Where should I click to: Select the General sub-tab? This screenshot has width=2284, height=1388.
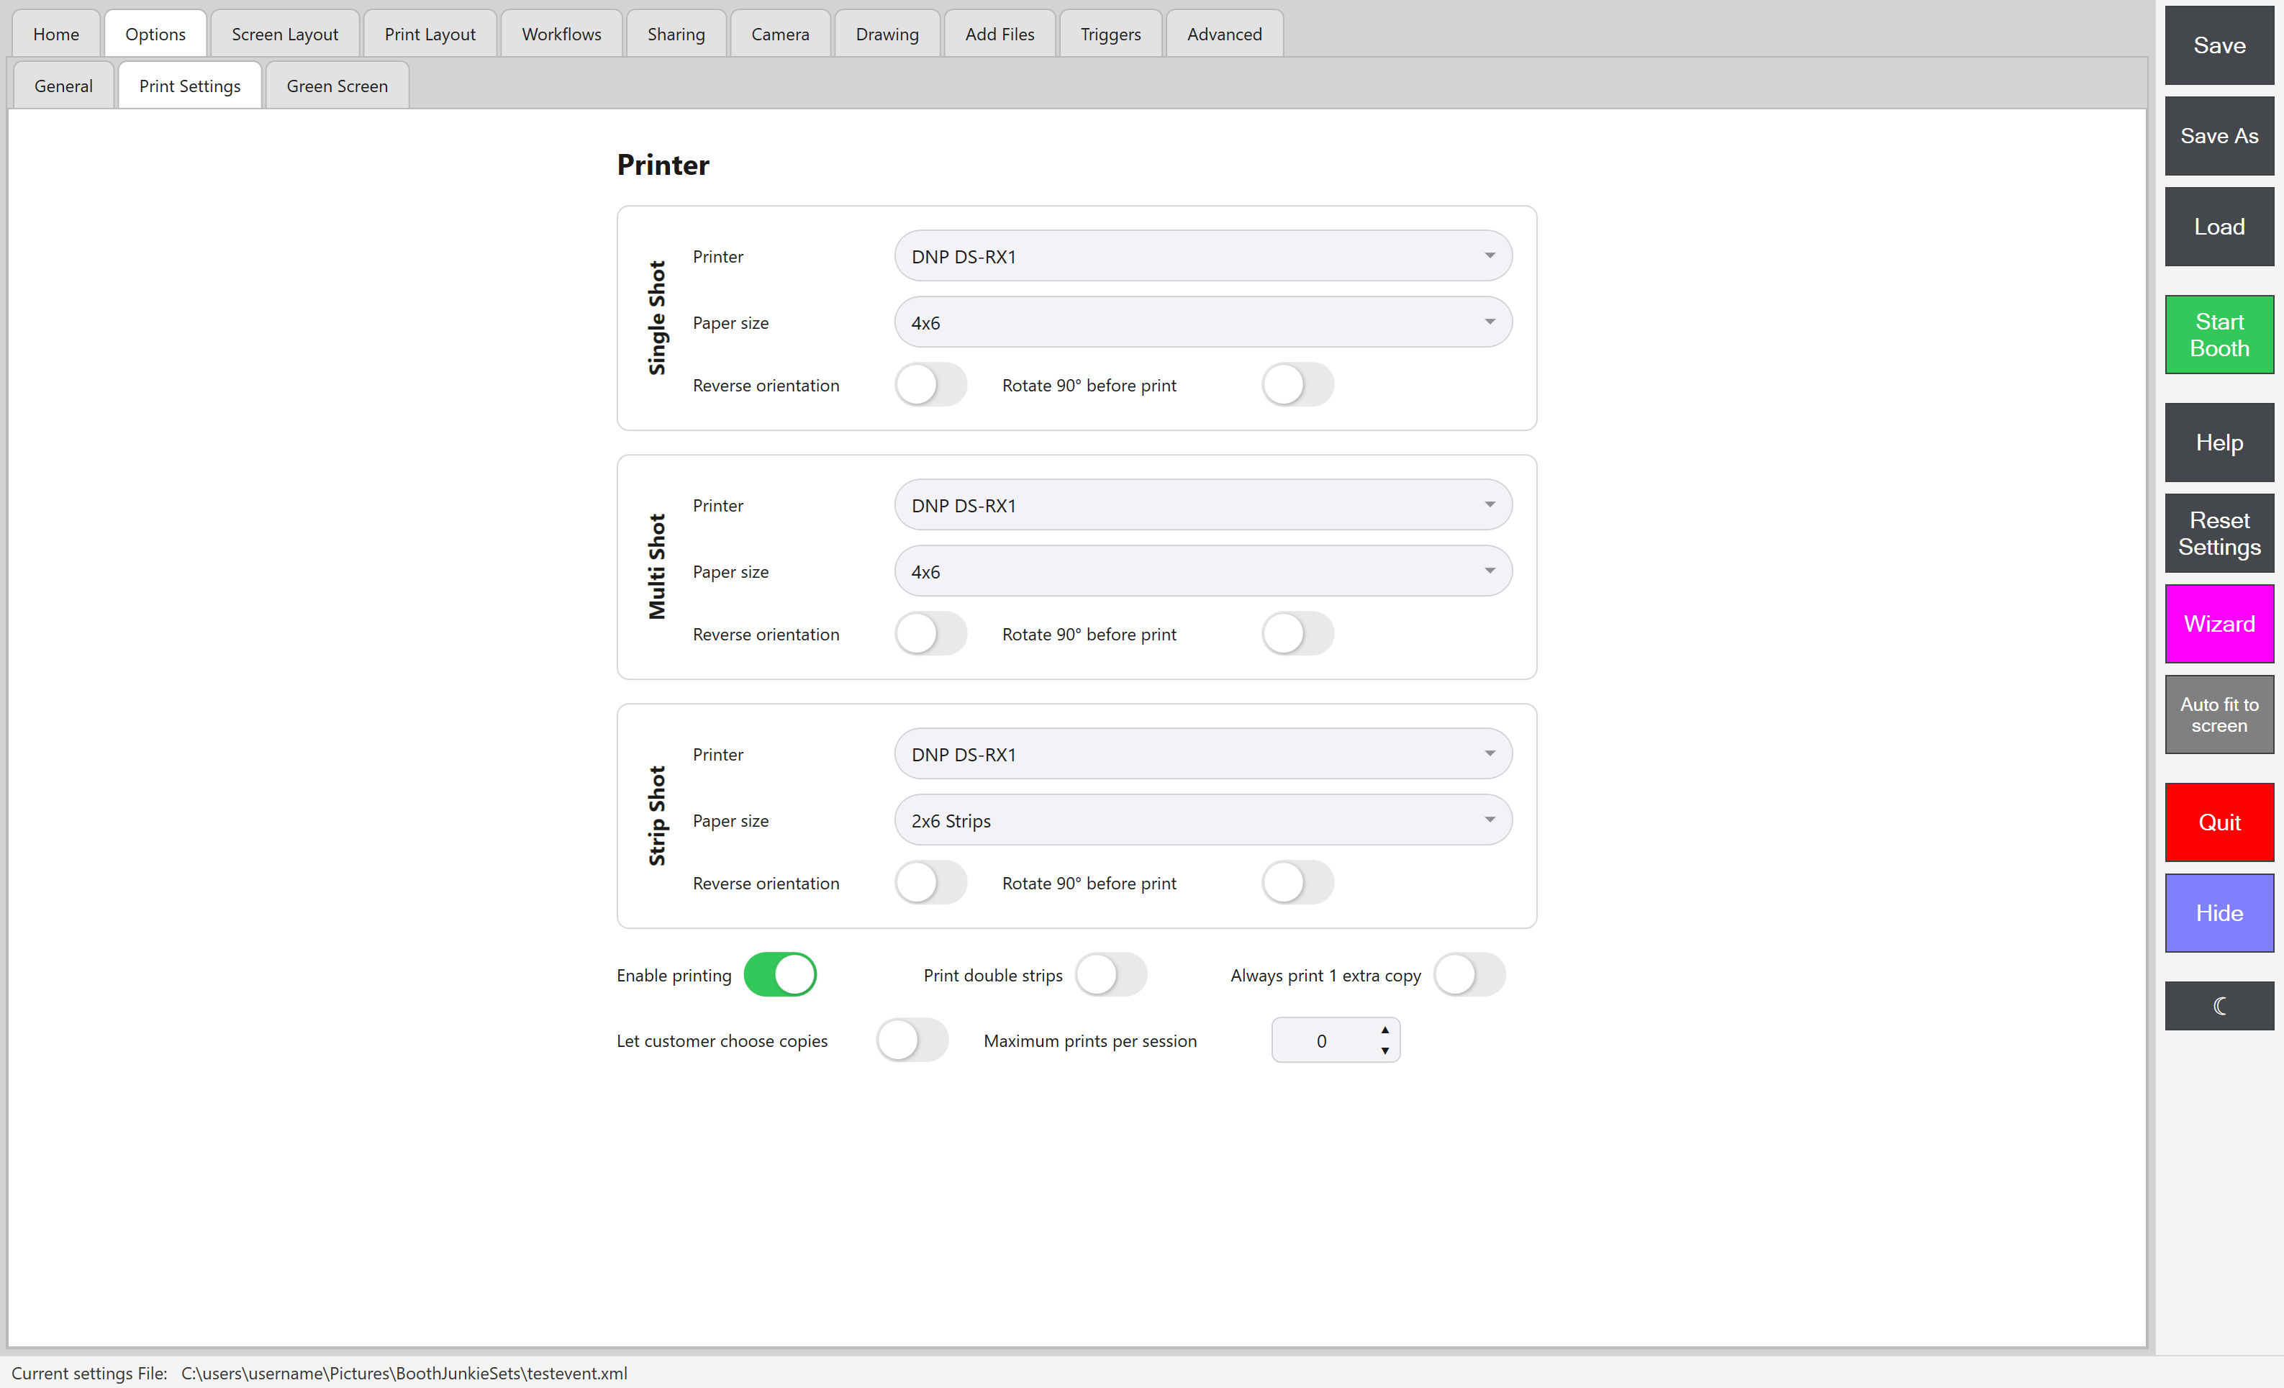[x=63, y=86]
